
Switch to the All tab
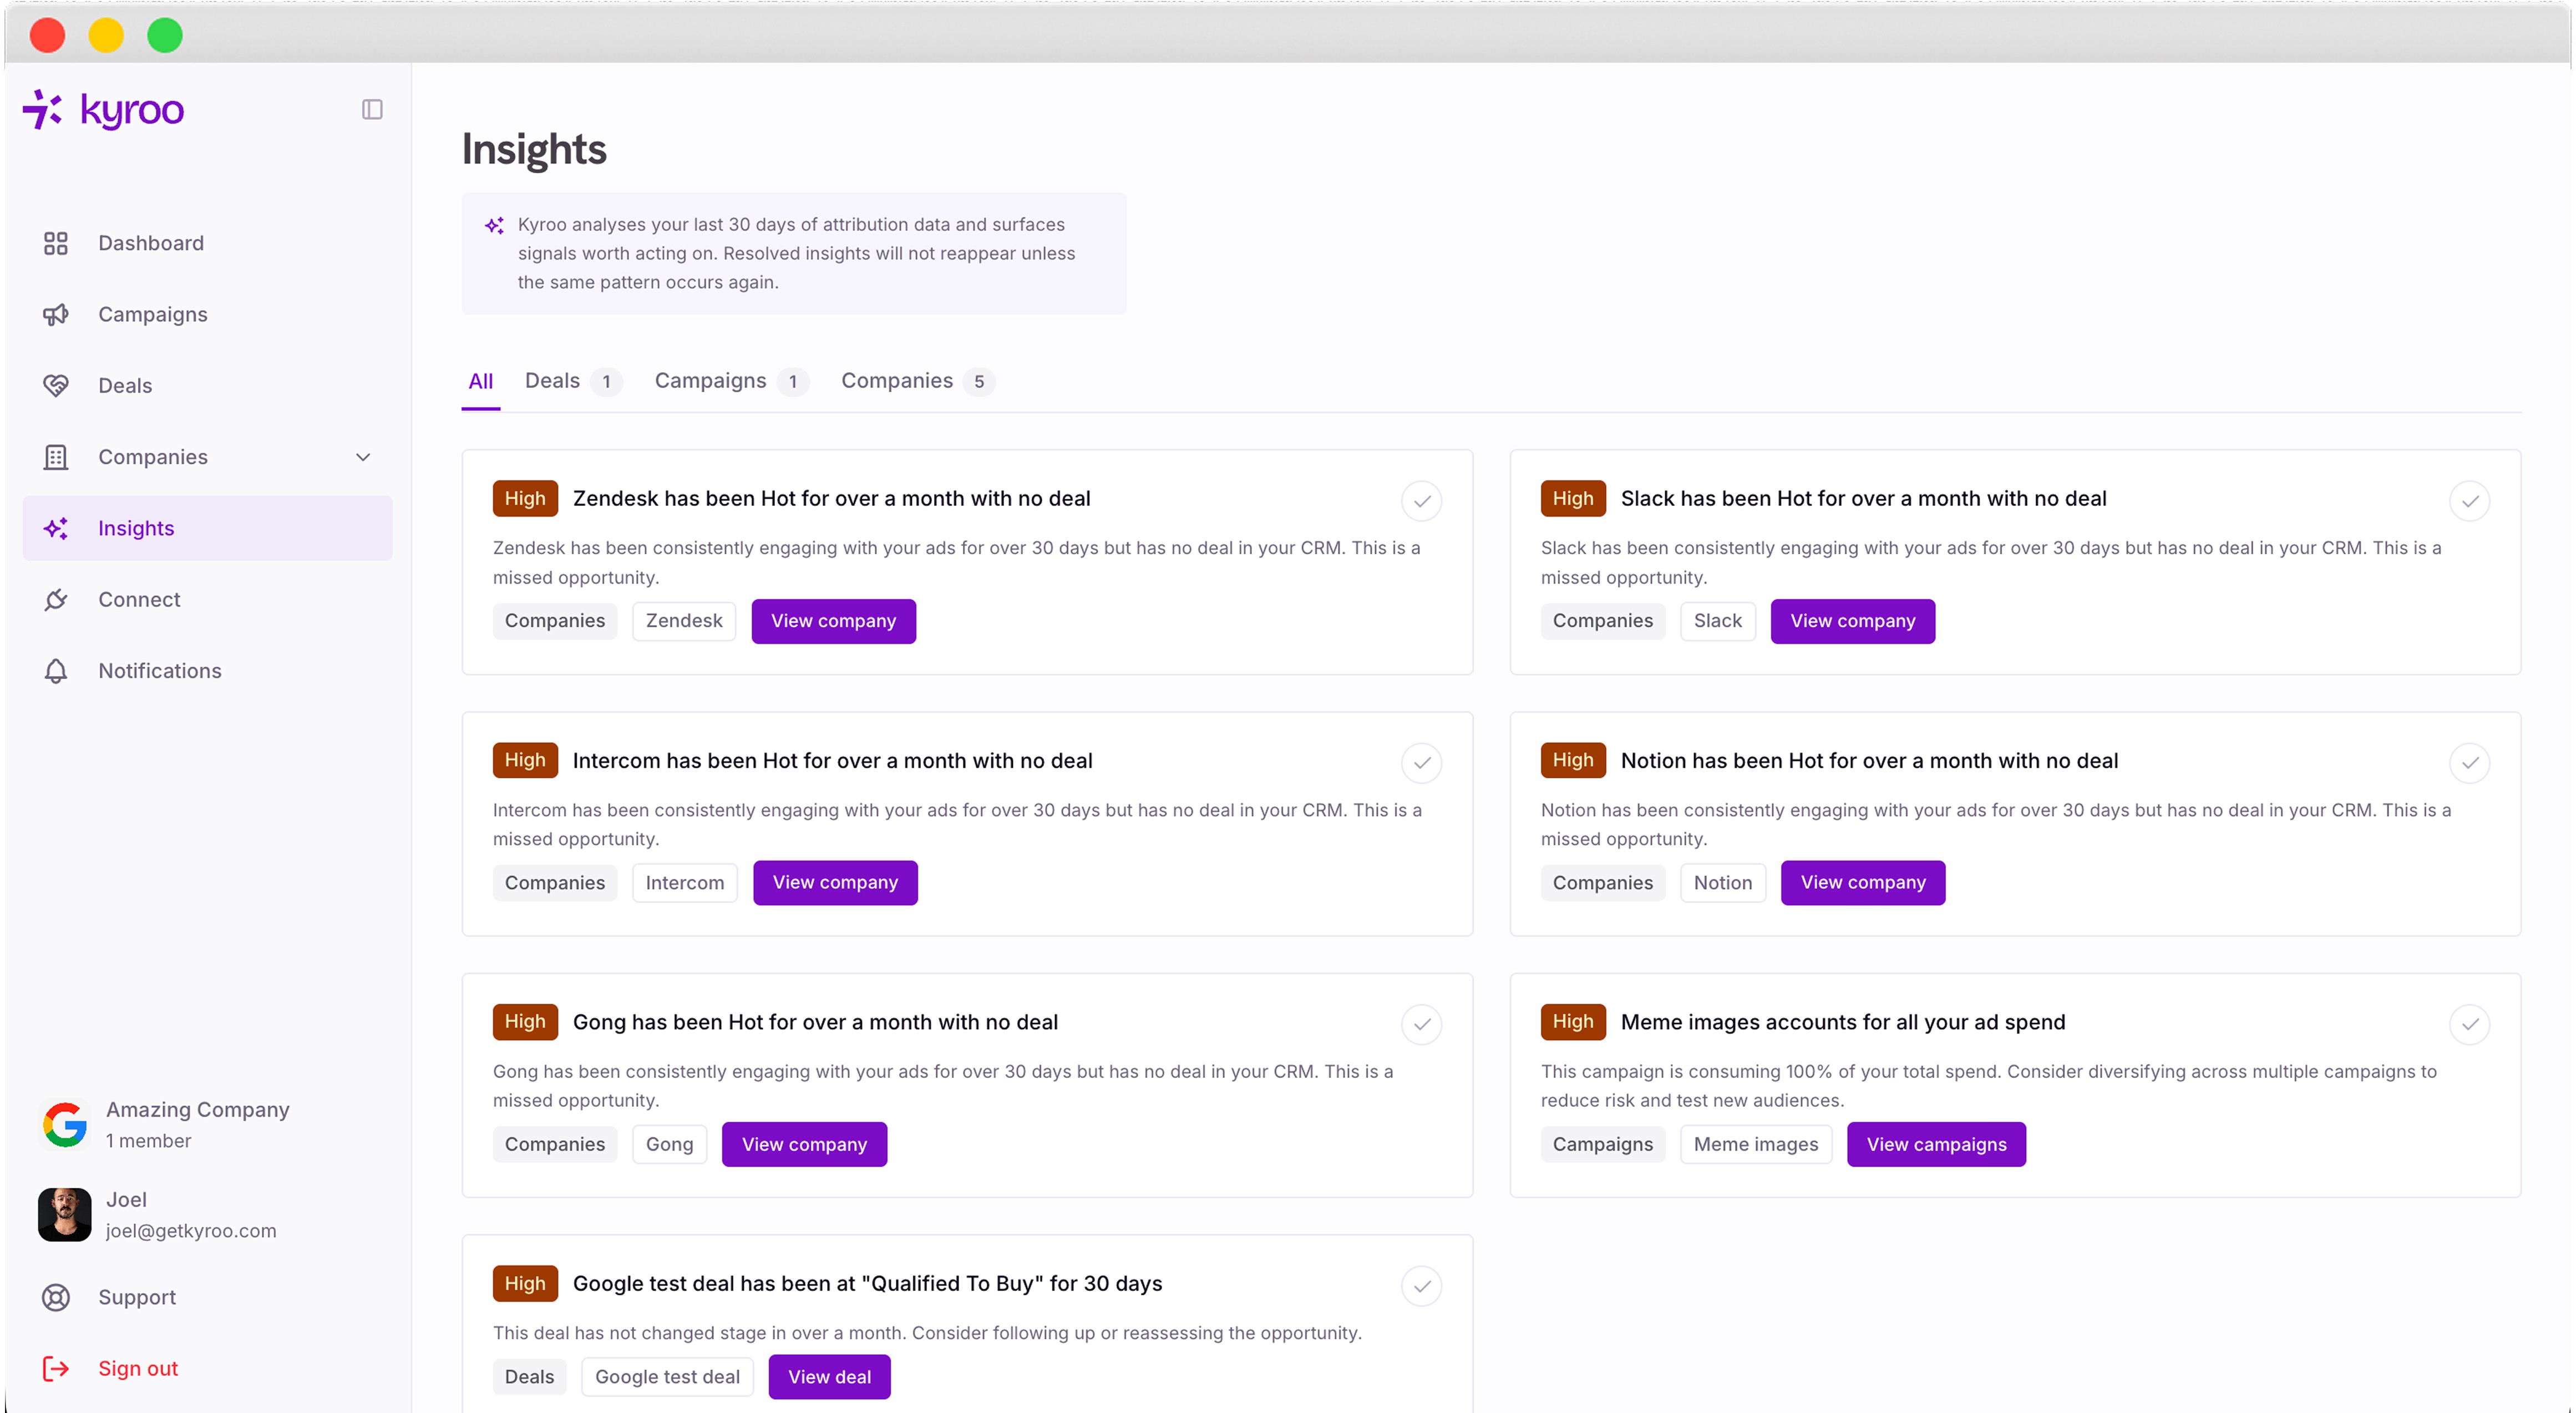tap(481, 381)
